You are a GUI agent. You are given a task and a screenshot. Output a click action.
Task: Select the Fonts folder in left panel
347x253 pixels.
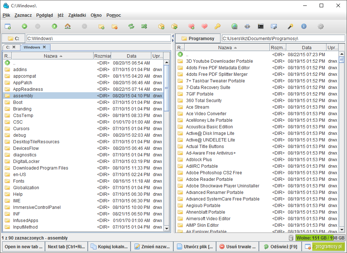point(84,181)
